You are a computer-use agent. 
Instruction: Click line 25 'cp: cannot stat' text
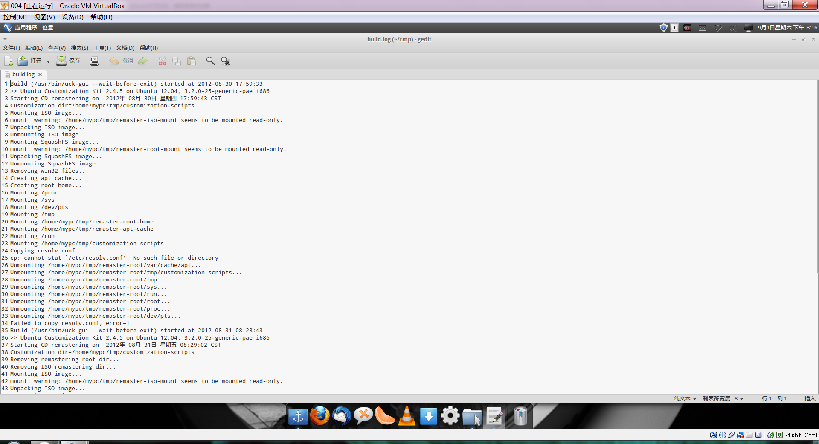click(114, 258)
